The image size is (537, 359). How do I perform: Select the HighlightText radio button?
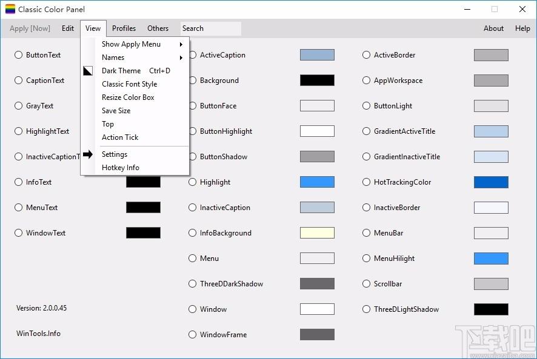(19, 131)
